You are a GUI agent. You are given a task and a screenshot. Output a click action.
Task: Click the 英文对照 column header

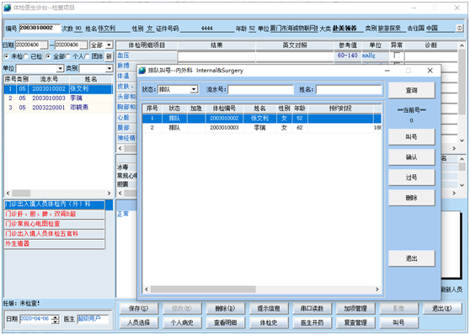[295, 45]
